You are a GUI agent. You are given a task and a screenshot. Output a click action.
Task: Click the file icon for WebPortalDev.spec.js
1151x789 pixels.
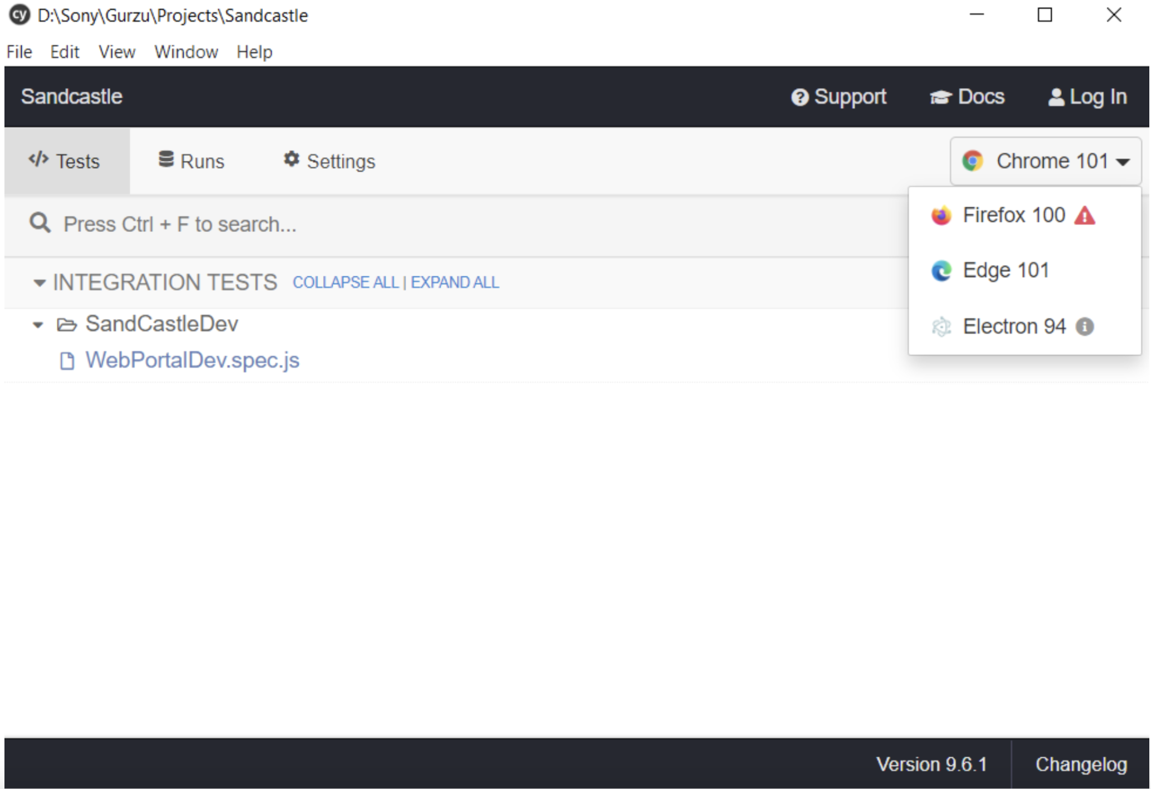[x=67, y=361]
